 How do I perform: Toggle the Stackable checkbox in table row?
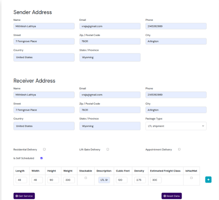(86, 178)
